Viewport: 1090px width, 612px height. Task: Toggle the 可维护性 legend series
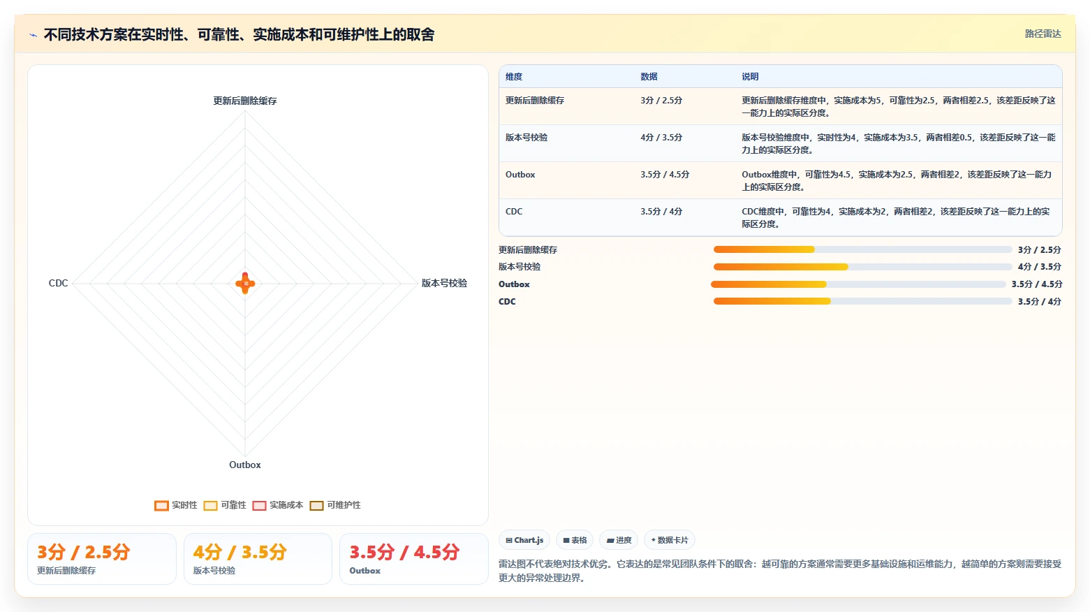point(335,505)
